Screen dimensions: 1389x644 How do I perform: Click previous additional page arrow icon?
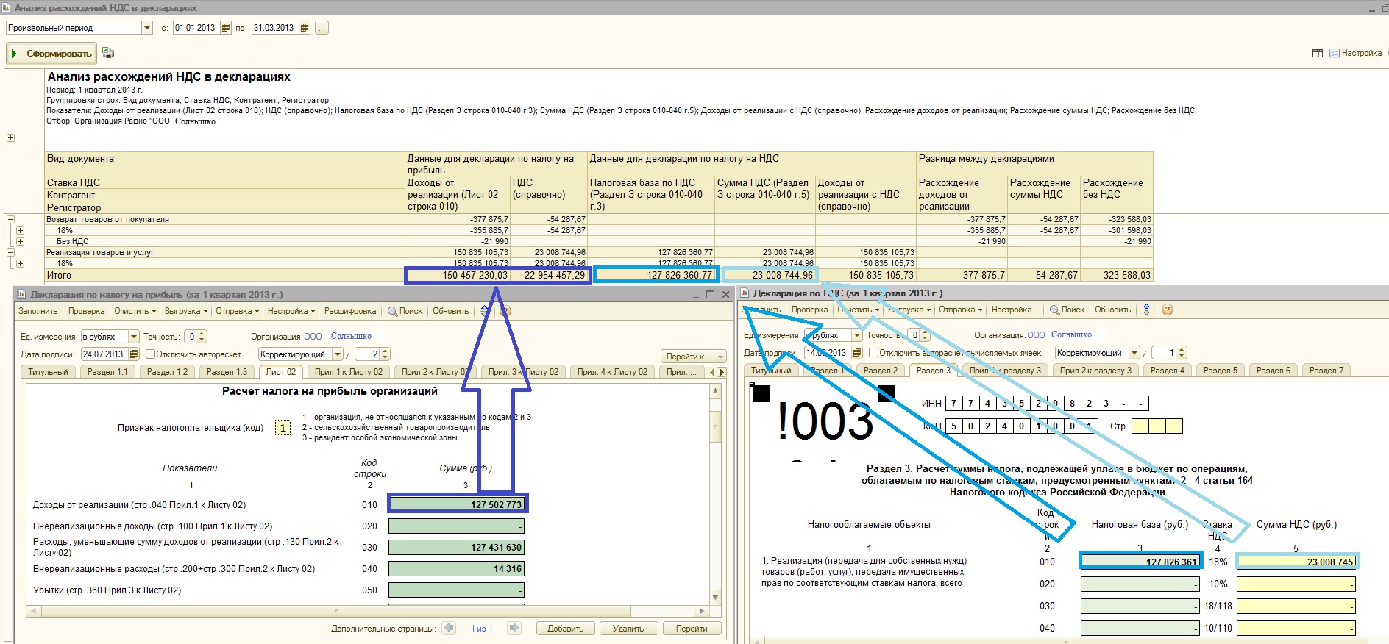[x=449, y=628]
